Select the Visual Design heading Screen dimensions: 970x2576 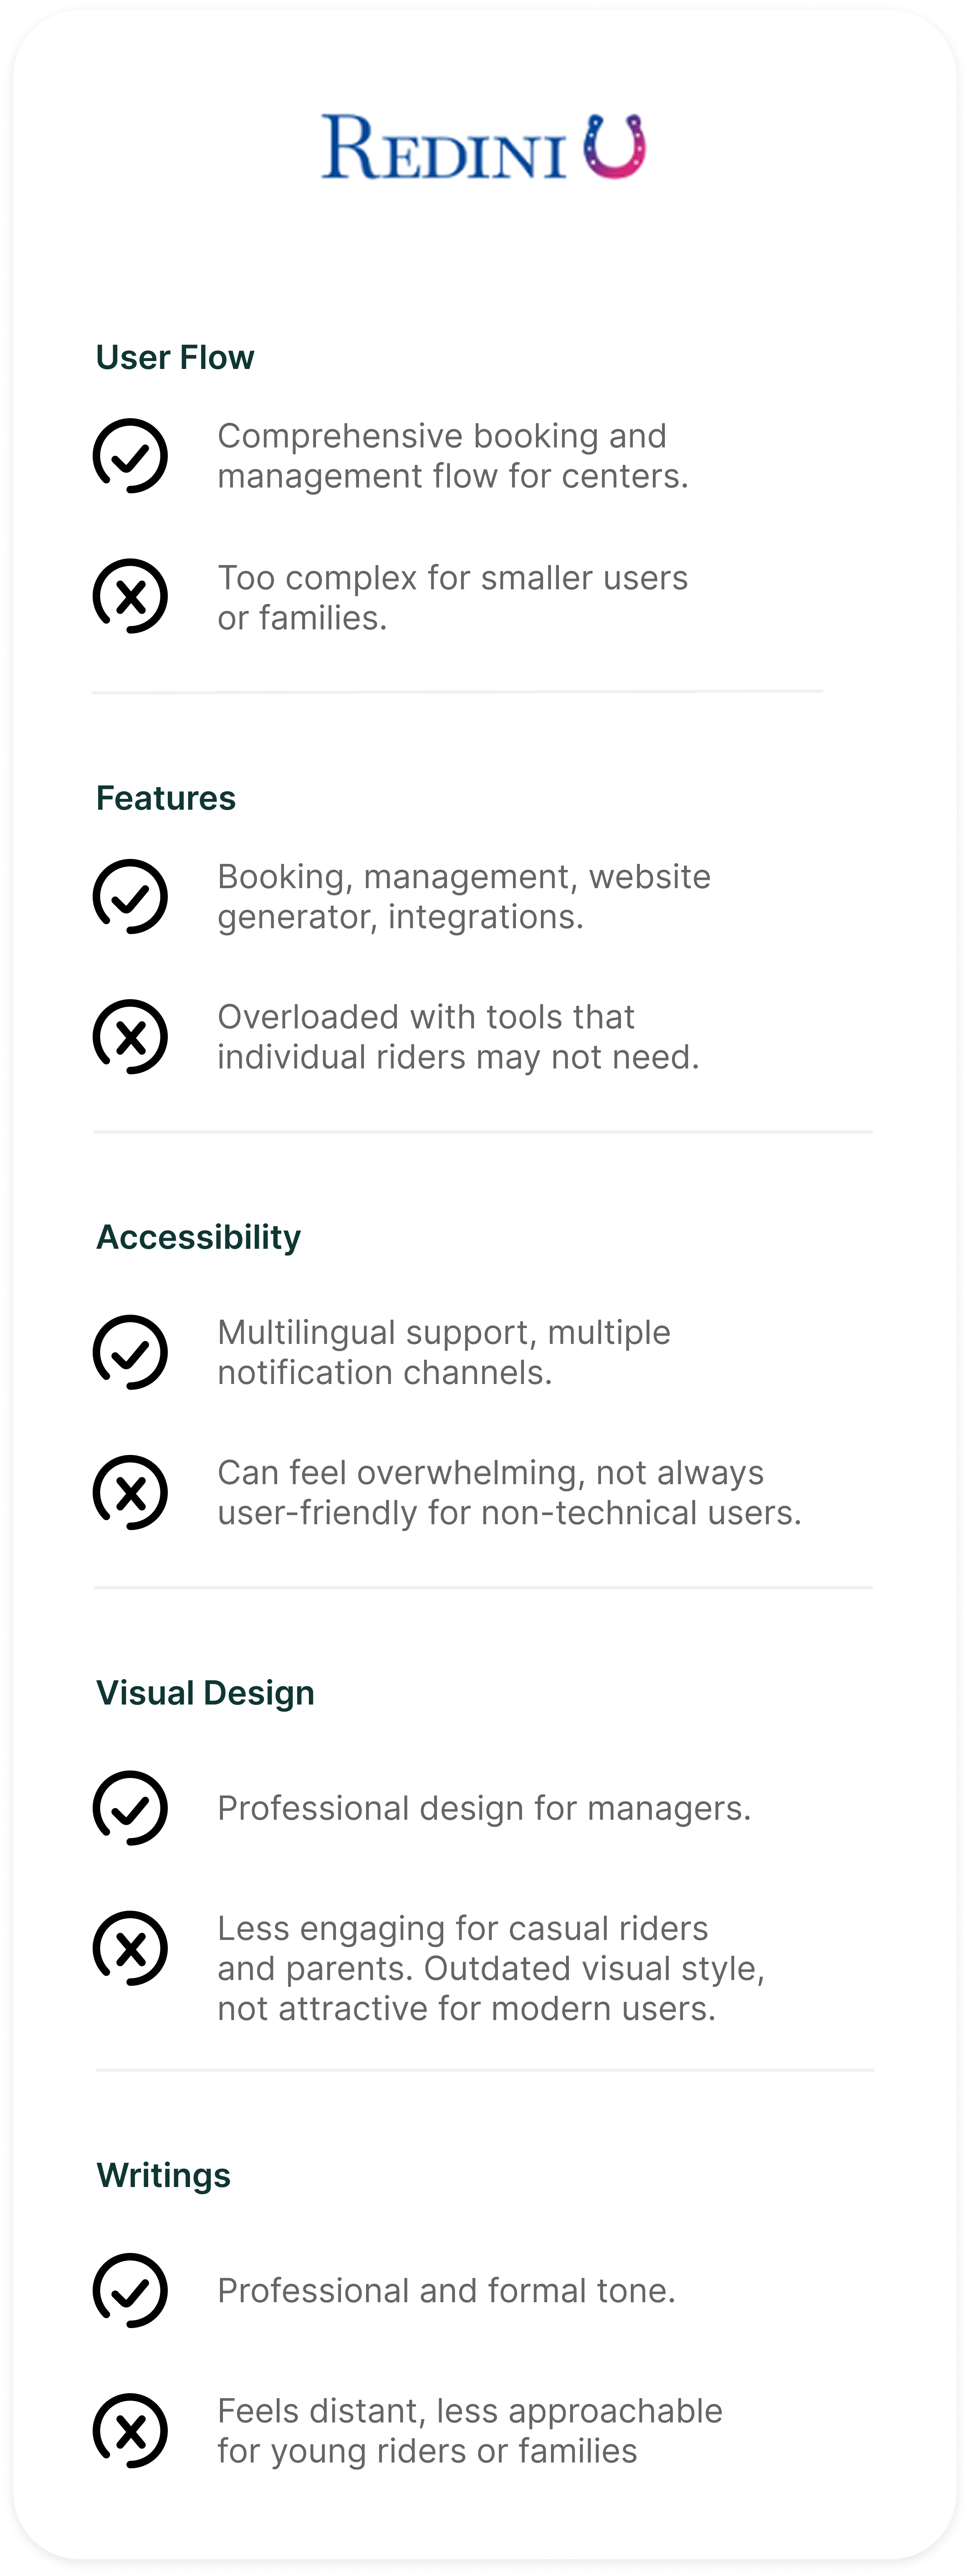coord(205,1693)
